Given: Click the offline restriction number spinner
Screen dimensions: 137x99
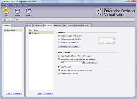Looking at the screenshot, I should click(x=102, y=42).
